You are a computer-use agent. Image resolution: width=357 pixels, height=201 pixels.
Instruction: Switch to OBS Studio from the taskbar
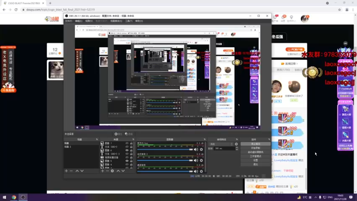(23, 197)
